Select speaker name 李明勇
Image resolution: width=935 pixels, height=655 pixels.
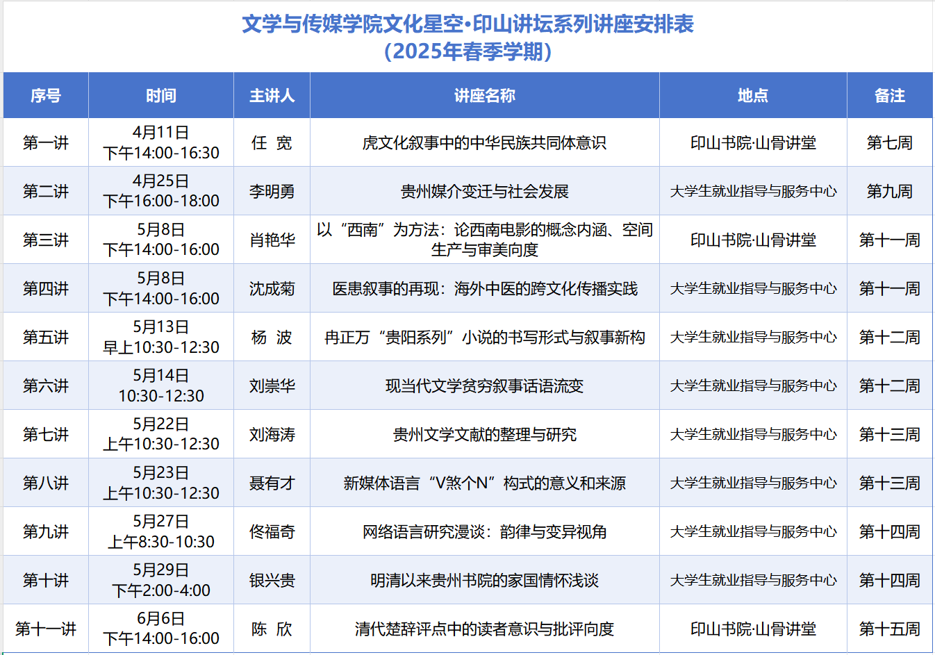(x=272, y=192)
